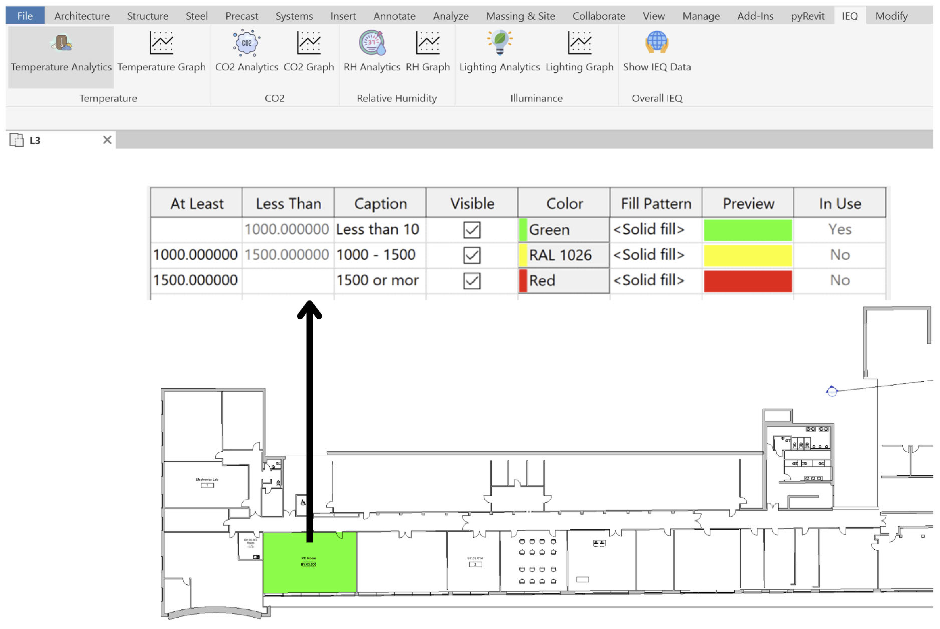Launch Lighting Analytics
Image resolution: width=940 pixels, height=629 pixels.
[x=499, y=51]
